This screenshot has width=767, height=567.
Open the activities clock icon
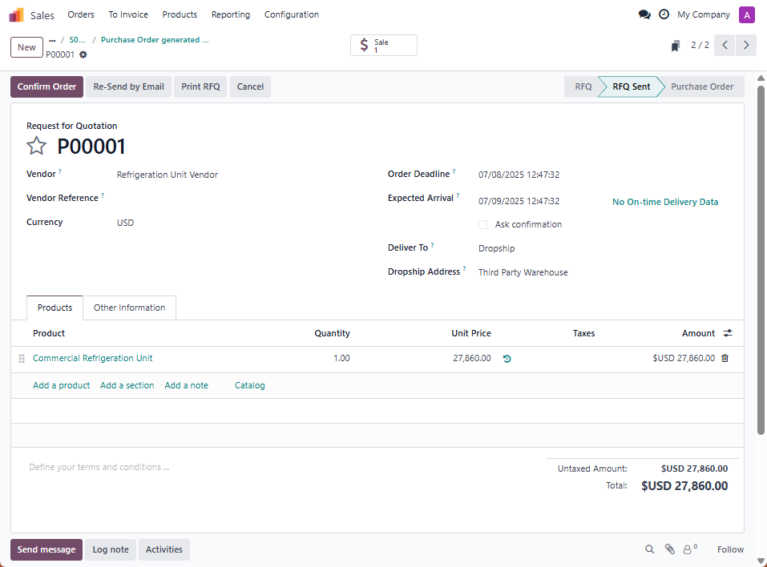(x=664, y=14)
